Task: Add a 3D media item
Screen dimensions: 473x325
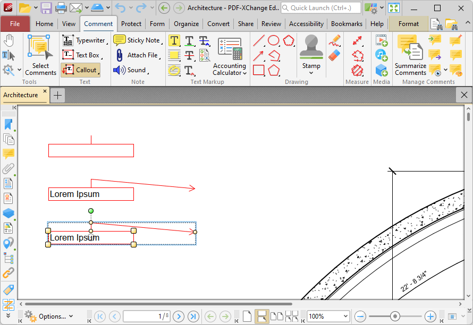Action: tap(381, 70)
